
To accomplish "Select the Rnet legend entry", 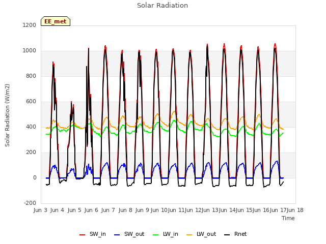I will [x=235, y=234].
